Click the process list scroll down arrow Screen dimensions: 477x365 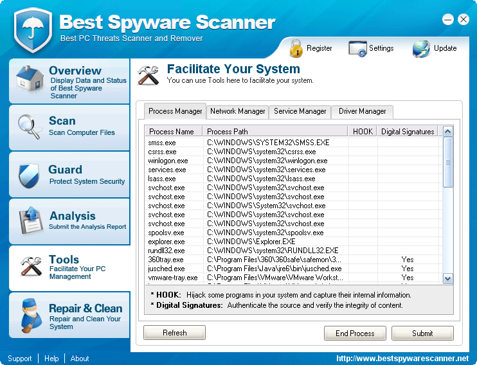(x=448, y=278)
